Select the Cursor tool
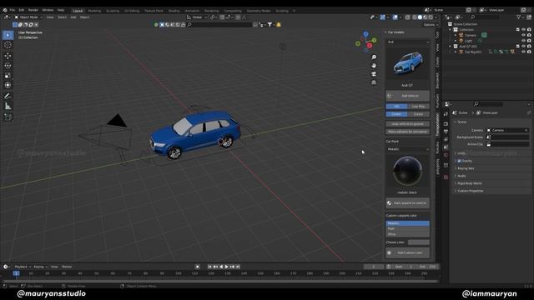This screenshot has width=534, height=300. pyautogui.click(x=8, y=45)
